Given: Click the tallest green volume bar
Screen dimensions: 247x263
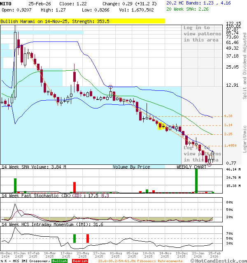Looking at the screenshot, I should 196,181.
